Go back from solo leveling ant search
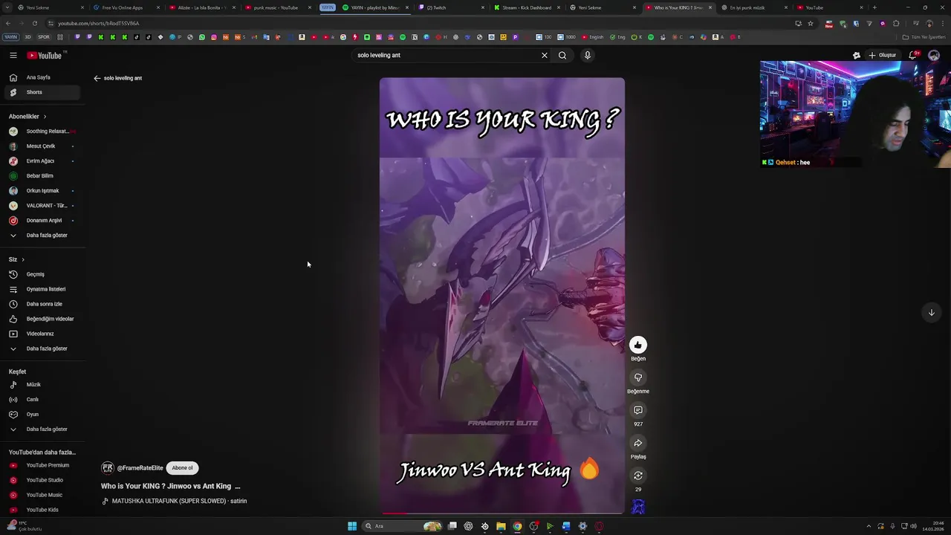This screenshot has height=535, width=951. pyautogui.click(x=97, y=78)
